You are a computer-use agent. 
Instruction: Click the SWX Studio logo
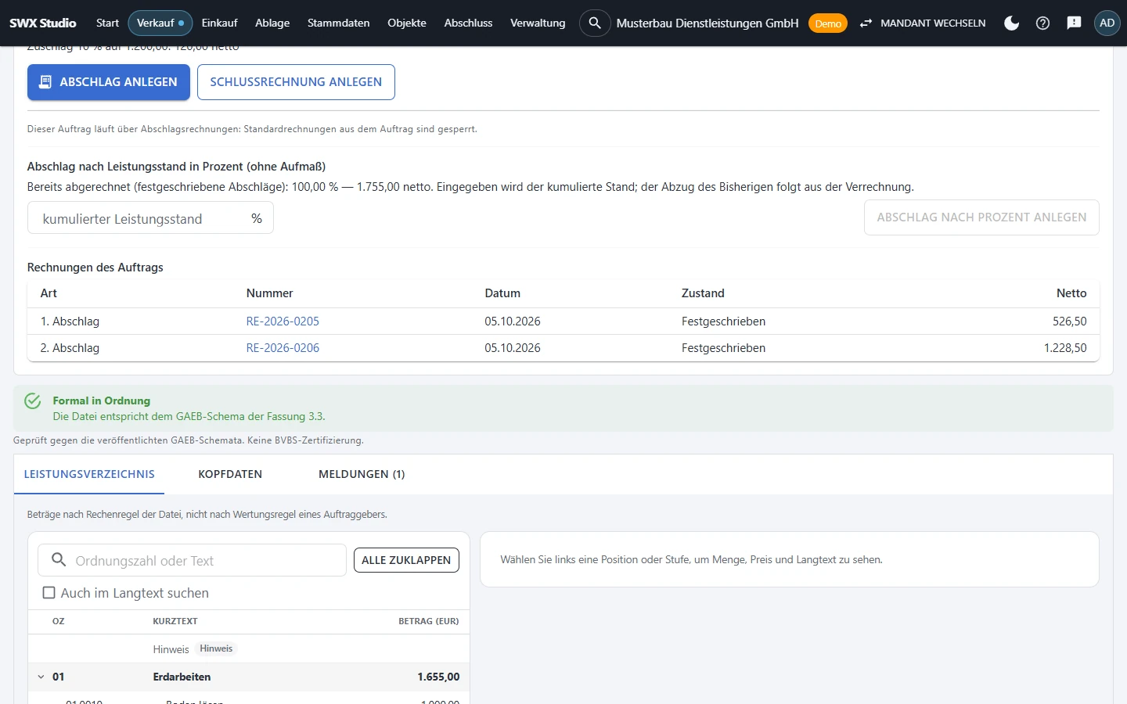[x=43, y=23]
